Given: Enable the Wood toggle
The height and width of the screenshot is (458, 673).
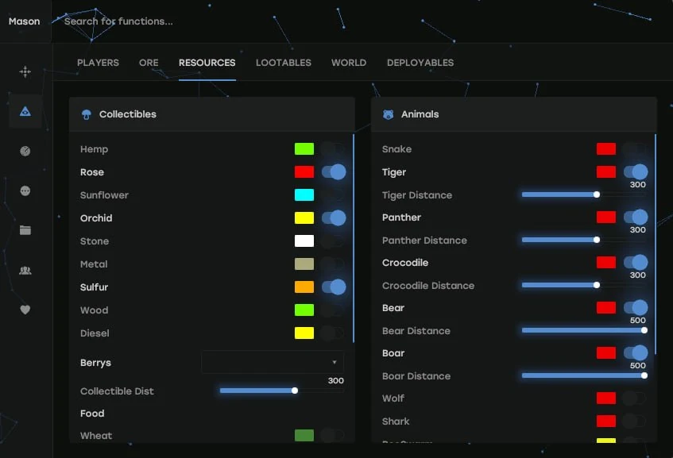Looking at the screenshot, I should 333,310.
